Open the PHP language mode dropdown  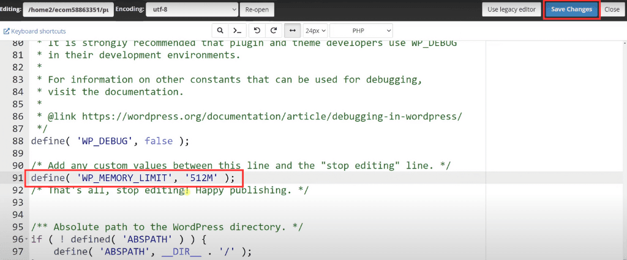click(361, 31)
